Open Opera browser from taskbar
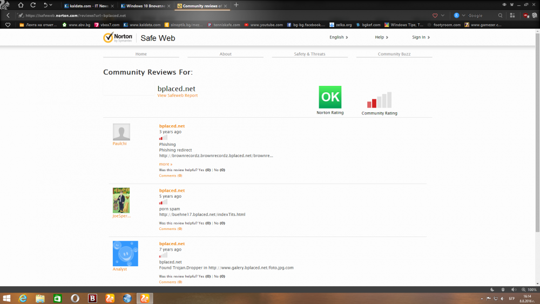Screen dimensions: 540x304 tap(75, 299)
